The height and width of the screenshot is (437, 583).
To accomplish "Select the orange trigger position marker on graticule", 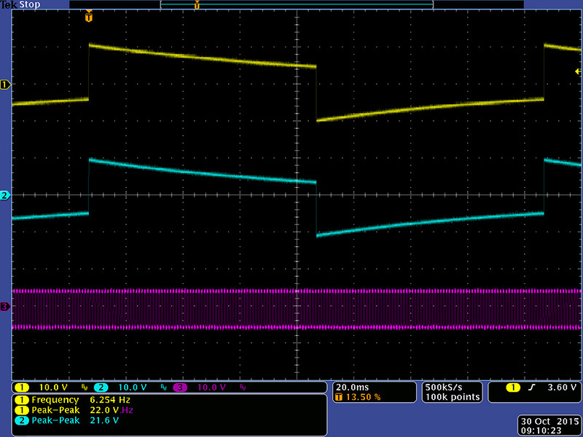I will pyautogui.click(x=89, y=16).
